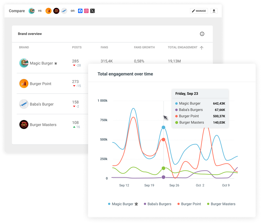Viewport: 262px width, 224px height.
Task: Click the Manage button
Action: pos(199,11)
